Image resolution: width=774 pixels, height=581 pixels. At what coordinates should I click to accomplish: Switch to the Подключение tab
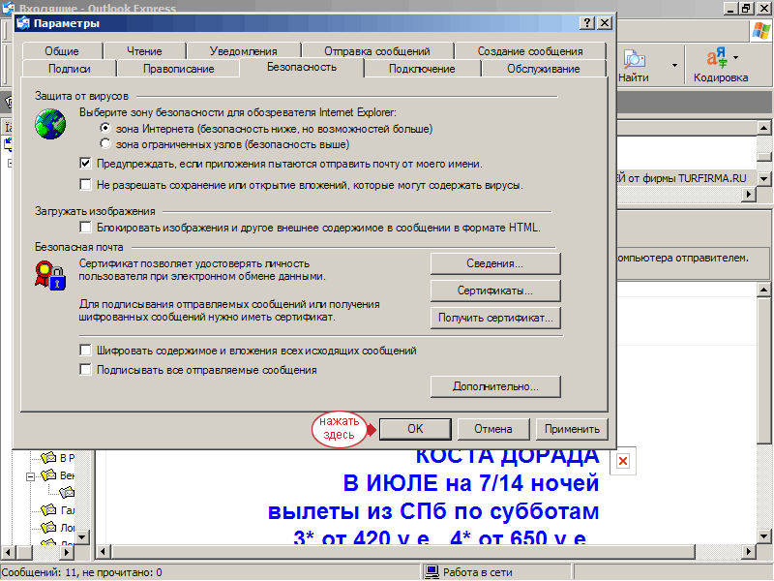(x=422, y=69)
